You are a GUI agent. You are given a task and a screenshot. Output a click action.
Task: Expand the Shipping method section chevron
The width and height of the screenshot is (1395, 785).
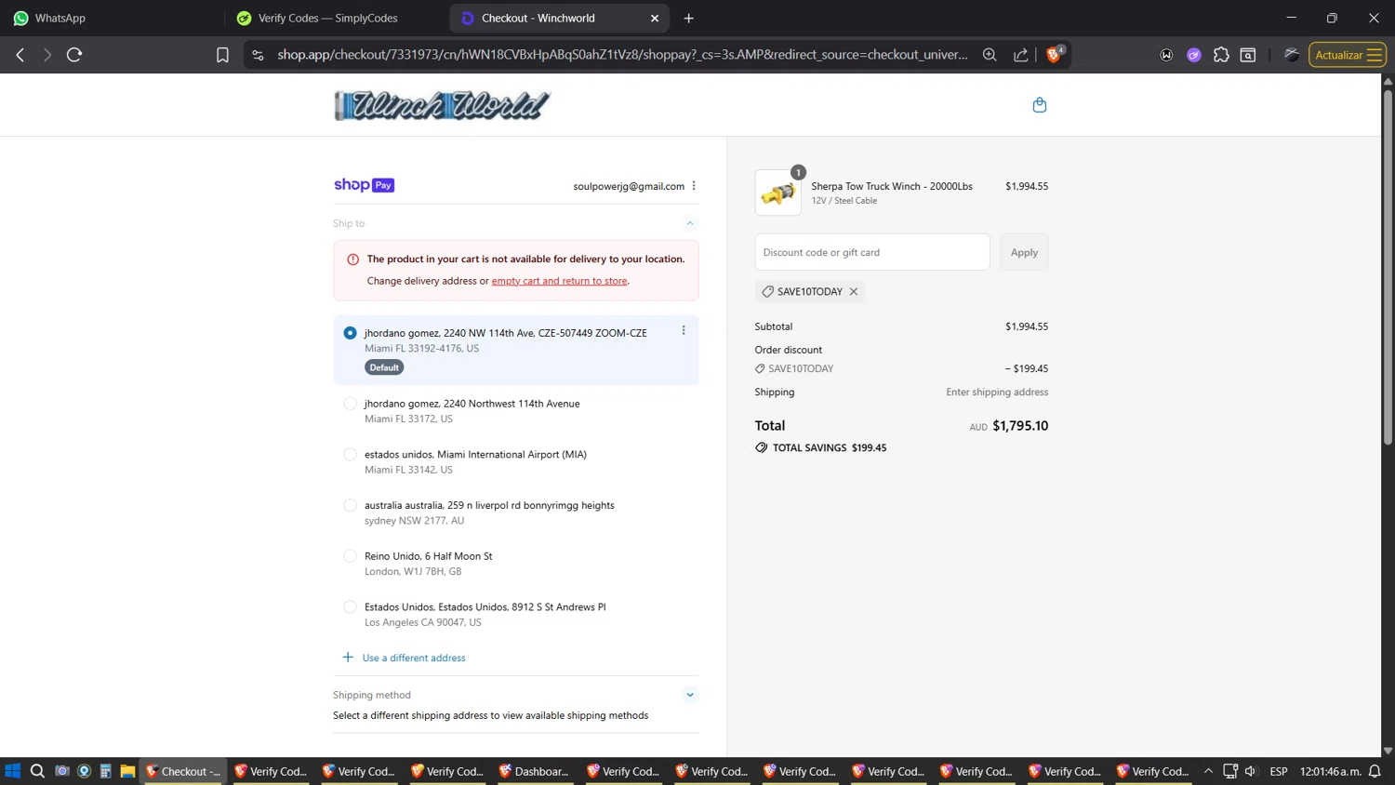click(690, 695)
